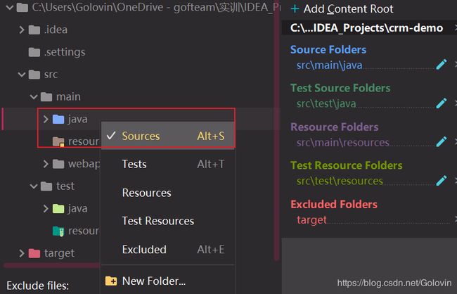Click the plus icon for Add Content Root
Screen dimensions: 457x294
295,8
